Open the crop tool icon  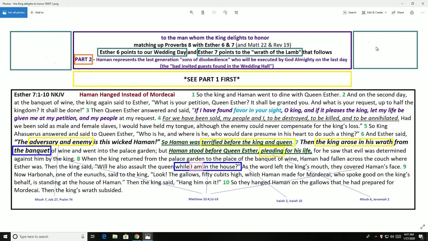pyautogui.click(x=236, y=12)
